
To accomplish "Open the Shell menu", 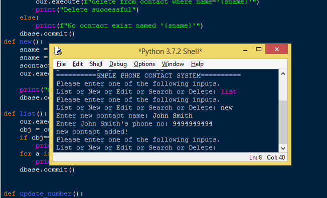I will point(96,64).
